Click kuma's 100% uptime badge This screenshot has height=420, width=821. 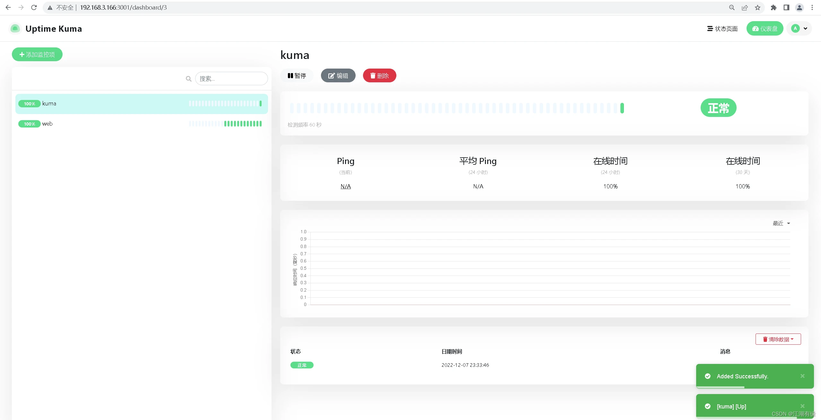coord(30,104)
